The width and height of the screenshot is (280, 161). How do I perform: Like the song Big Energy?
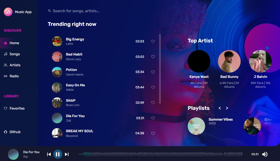(x=153, y=41)
